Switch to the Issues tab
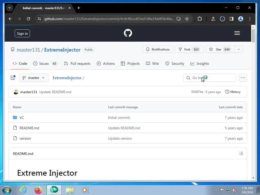 (45, 63)
